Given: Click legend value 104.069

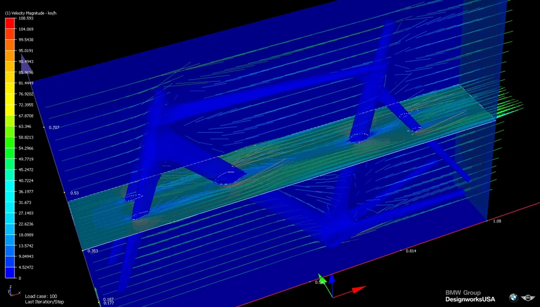Looking at the screenshot, I should [26, 29].
